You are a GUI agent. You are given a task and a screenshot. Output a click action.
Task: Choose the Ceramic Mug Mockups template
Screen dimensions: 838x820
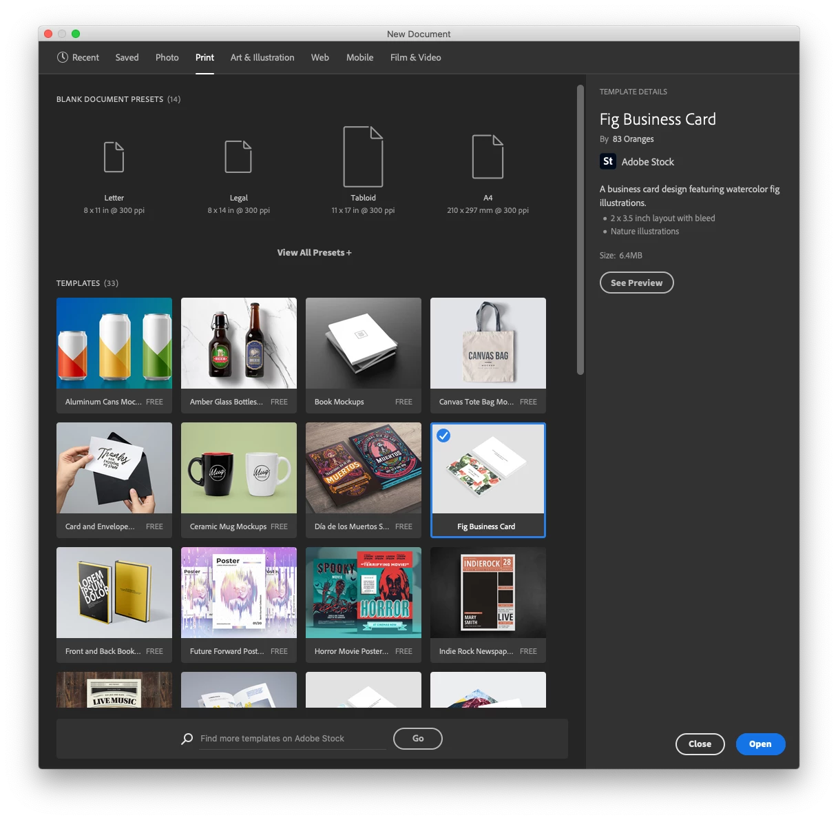[239, 480]
